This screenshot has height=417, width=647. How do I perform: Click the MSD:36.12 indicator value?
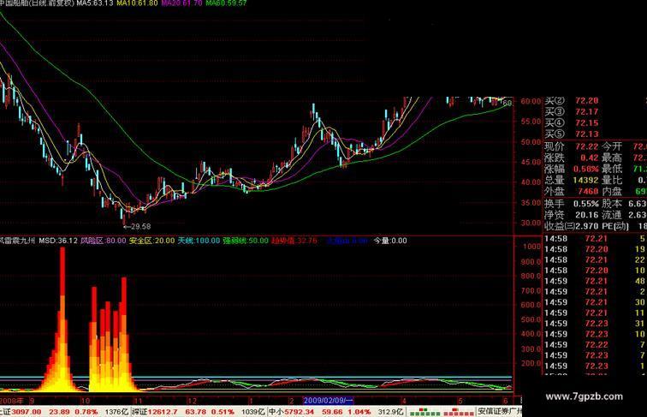[x=58, y=241]
